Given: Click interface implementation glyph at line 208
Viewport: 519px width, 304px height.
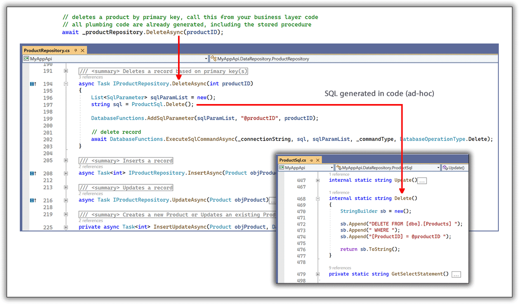Looking at the screenshot, I should 33,173.
